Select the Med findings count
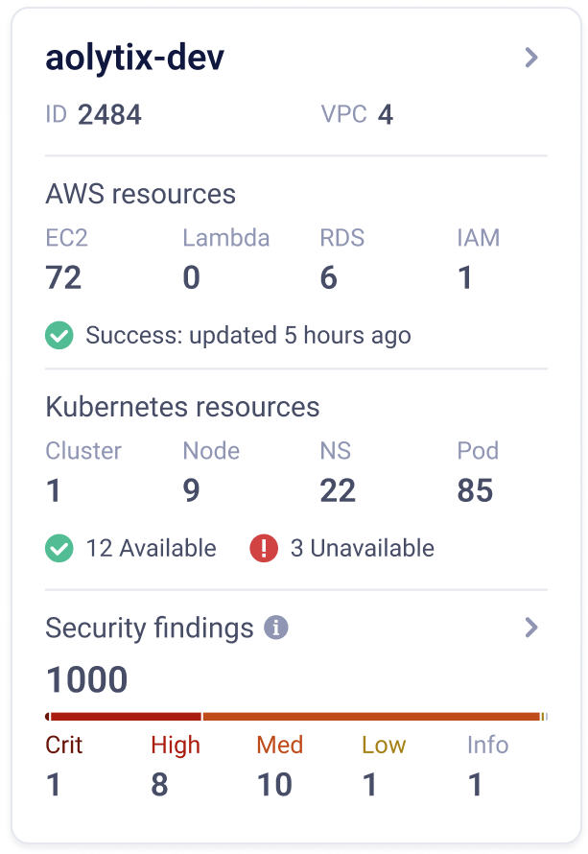 click(274, 785)
